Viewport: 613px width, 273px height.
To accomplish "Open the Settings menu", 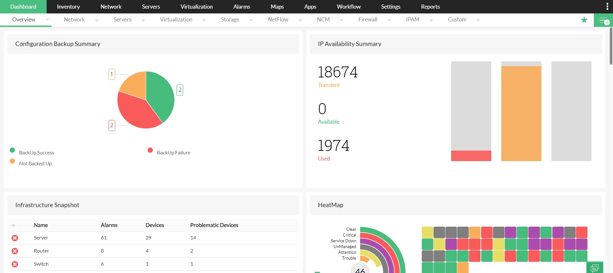I will tap(391, 7).
